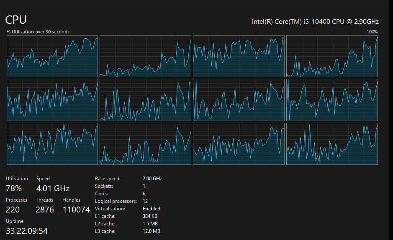Select the bottom-left logical processor graph
Image resolution: width=393 pixels, height=240 pixels.
tap(52, 144)
